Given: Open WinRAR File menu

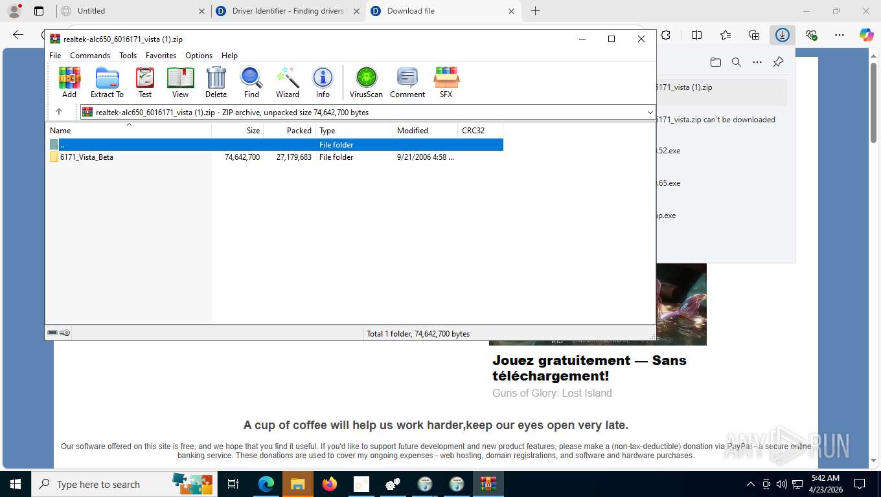Looking at the screenshot, I should (x=55, y=56).
